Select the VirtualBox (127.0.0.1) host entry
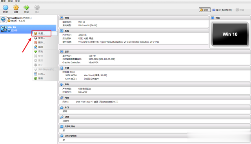The width and height of the screenshot is (251, 144). tap(28, 19)
